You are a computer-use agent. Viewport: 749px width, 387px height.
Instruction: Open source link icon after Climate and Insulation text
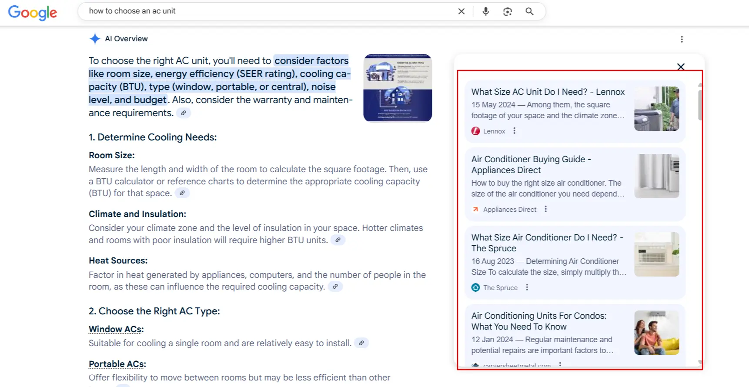(338, 240)
